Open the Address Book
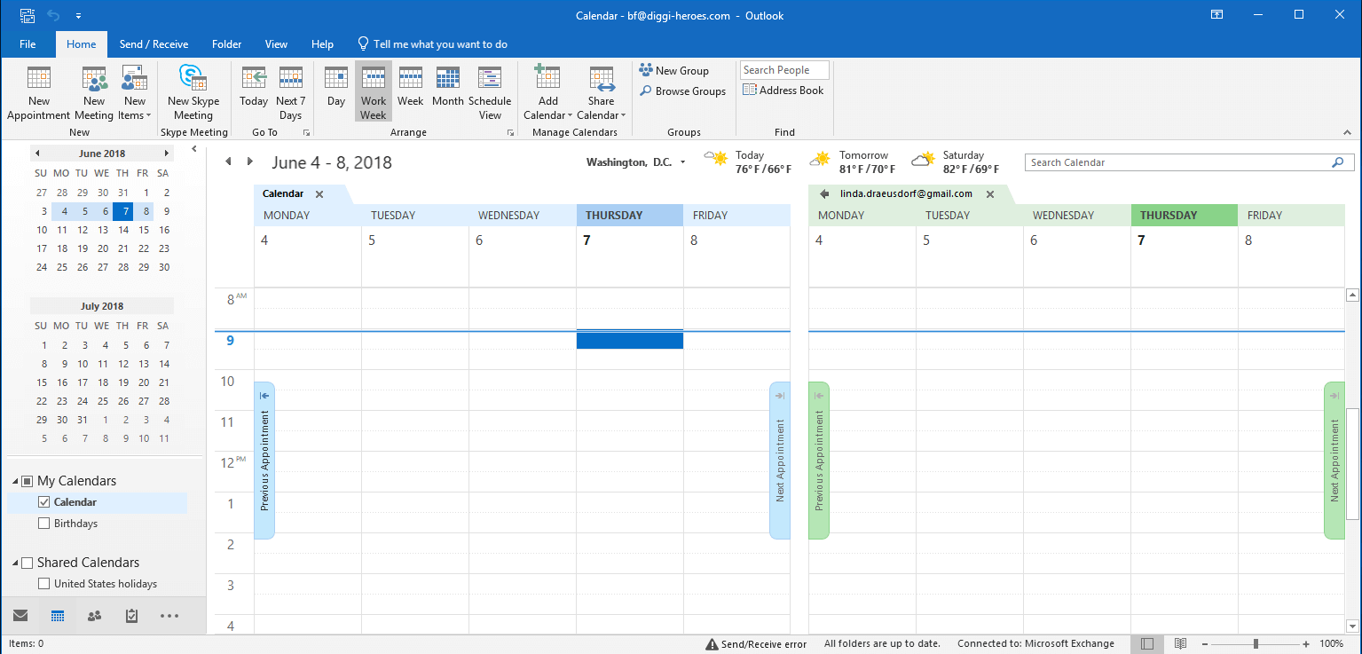Image resolution: width=1362 pixels, height=654 pixels. (783, 91)
